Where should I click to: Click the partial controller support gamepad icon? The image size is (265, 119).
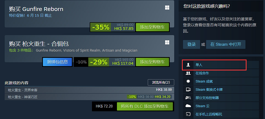(188, 98)
